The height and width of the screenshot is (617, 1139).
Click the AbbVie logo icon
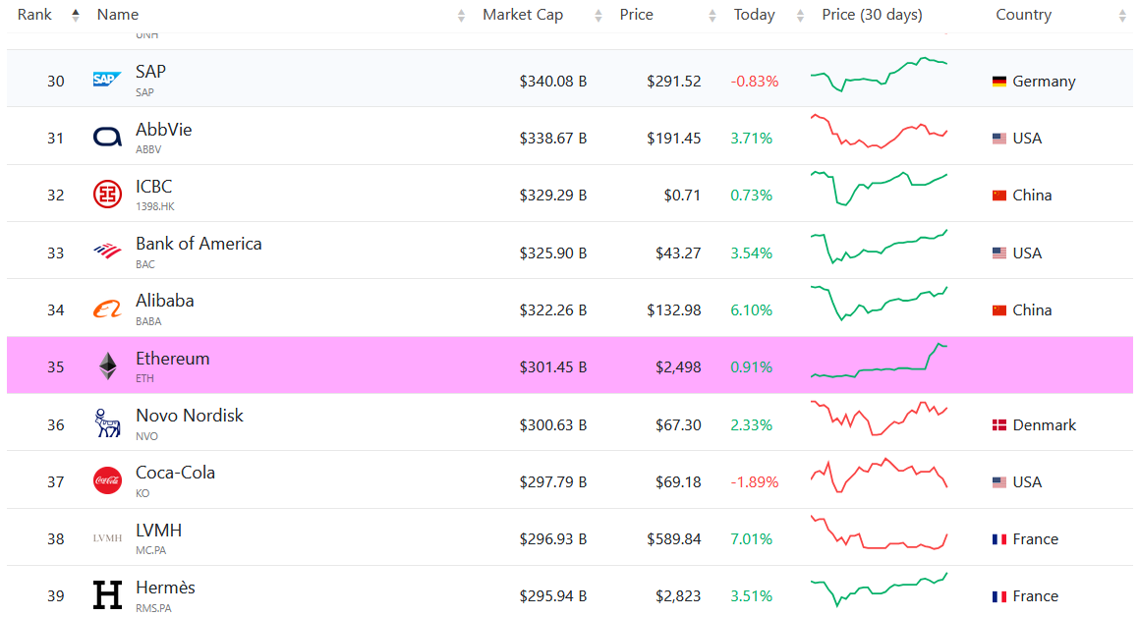(x=107, y=137)
